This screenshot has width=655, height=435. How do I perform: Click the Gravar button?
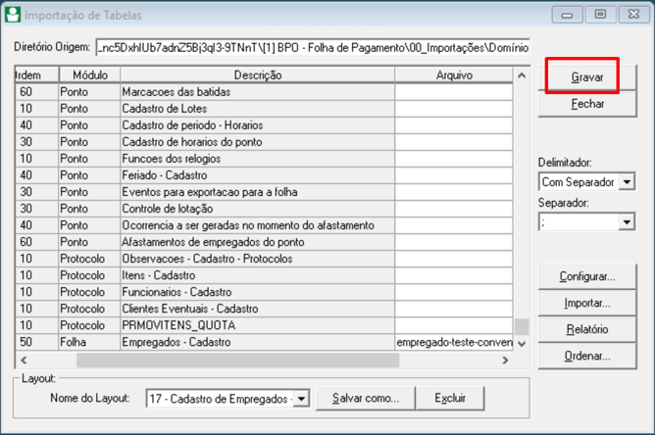tap(586, 76)
